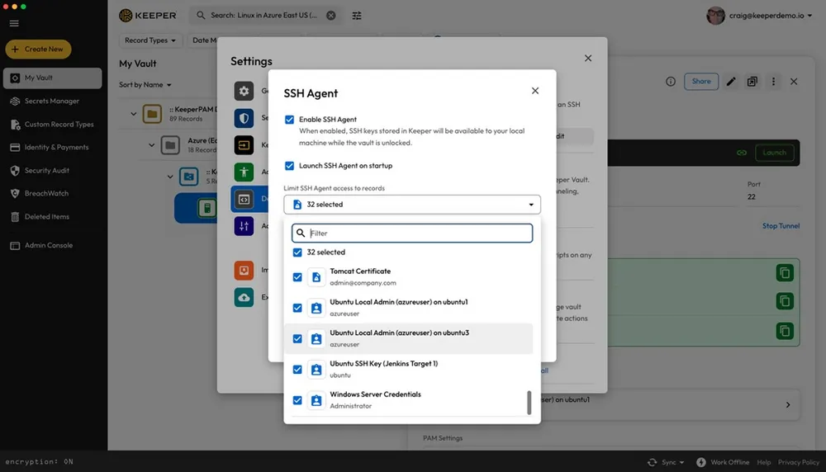Viewport: 826px width, 472px height.
Task: Collapse the 32 selected records dropdown
Action: point(531,205)
